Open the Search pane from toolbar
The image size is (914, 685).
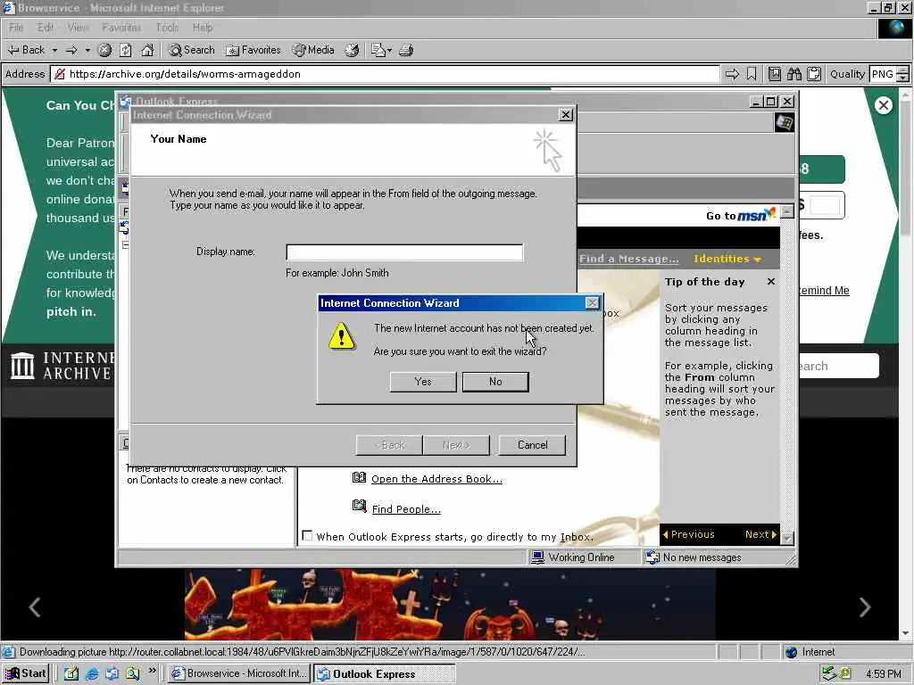192,50
